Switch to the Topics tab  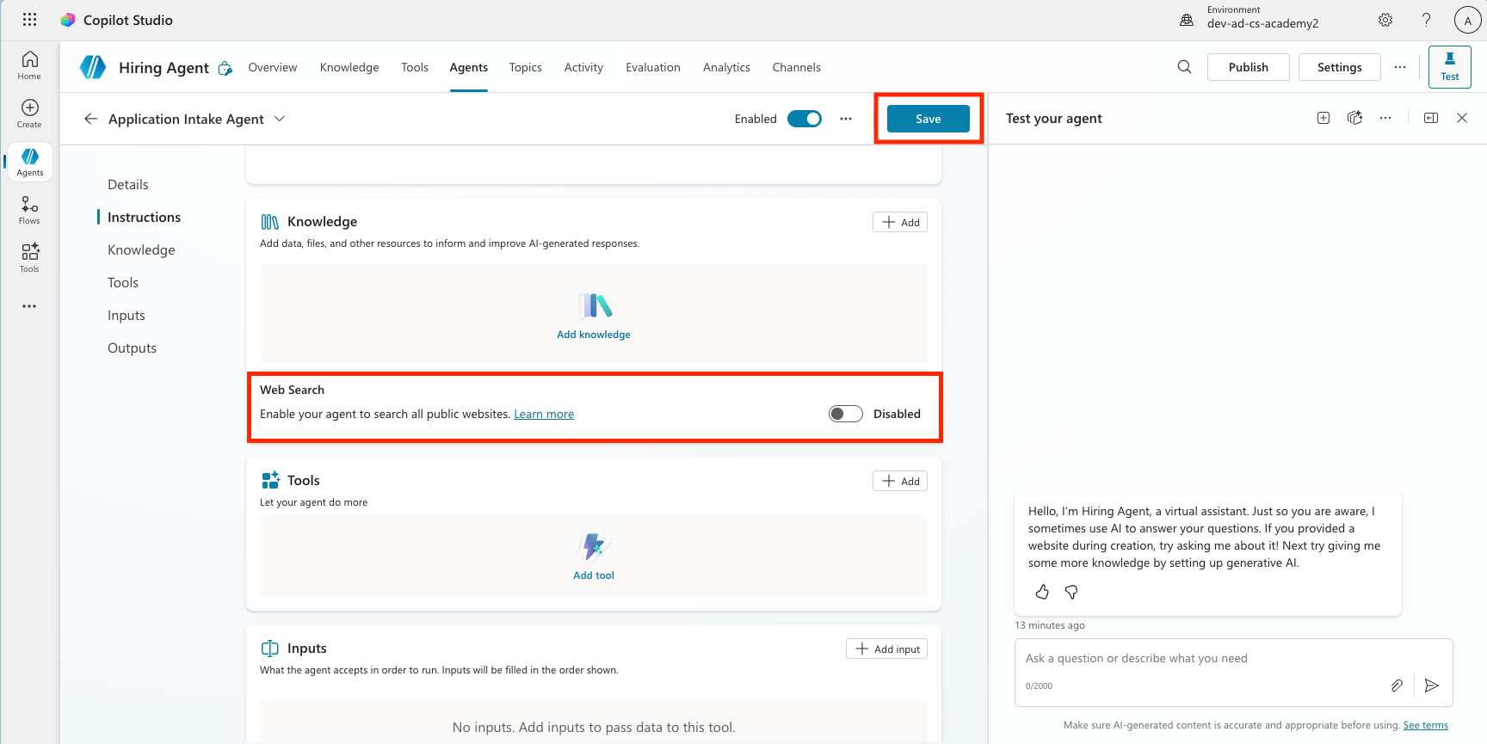(525, 67)
